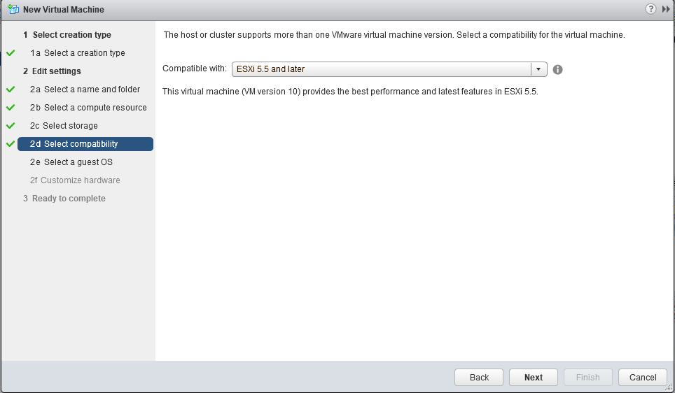
Task: Click the double-arrow icon in title bar
Action: [x=666, y=9]
